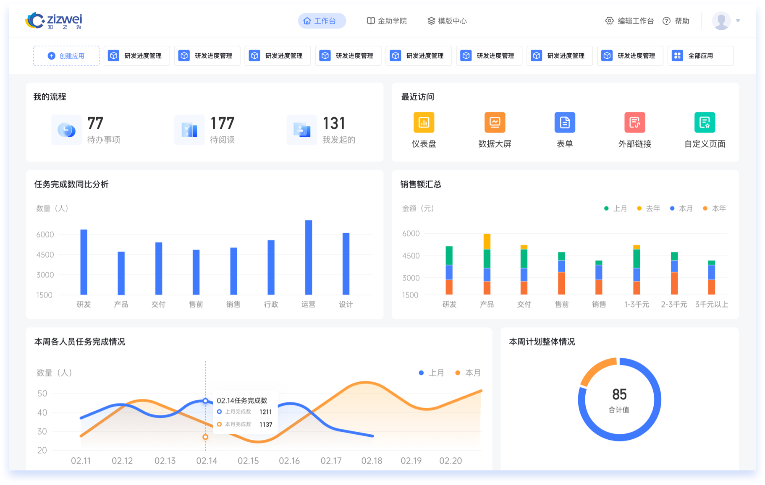The width and height of the screenshot is (765, 485).
Task: Toggle 去年 legend in 销售额汇总 chart
Action: 649,209
